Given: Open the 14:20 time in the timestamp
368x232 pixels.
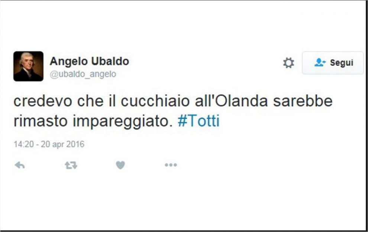Looking at the screenshot, I should click(24, 144).
